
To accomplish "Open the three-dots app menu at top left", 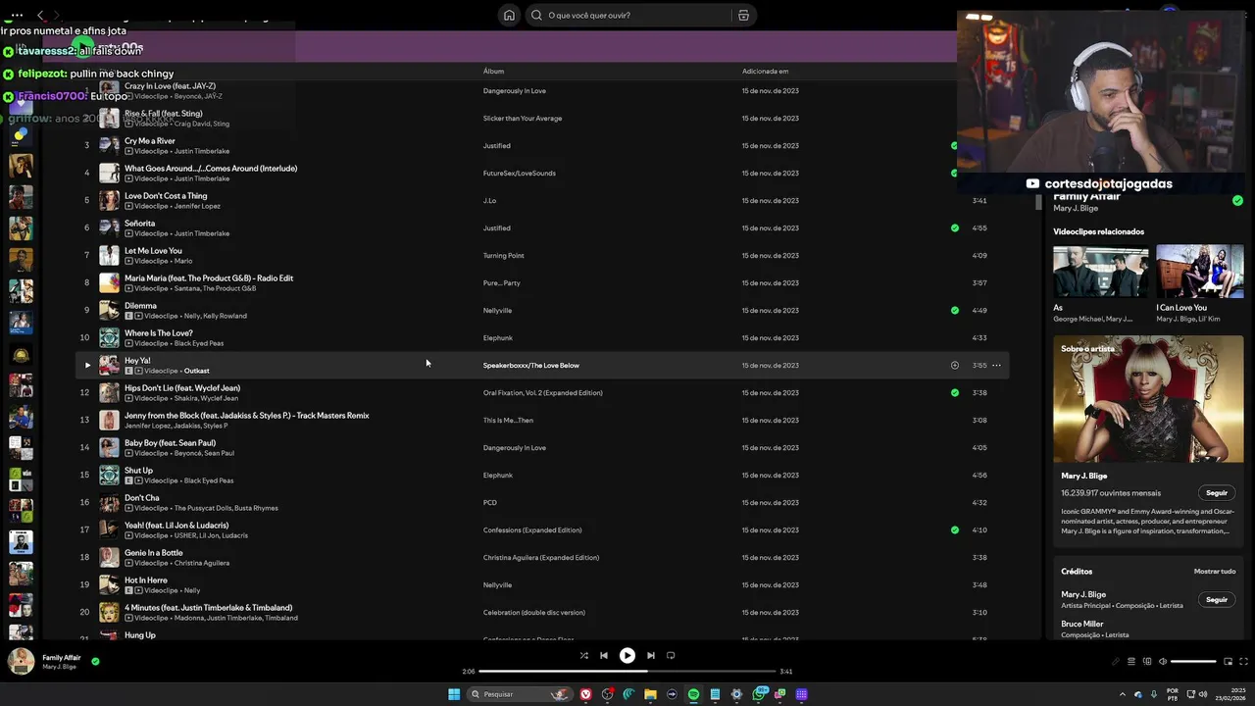I will pyautogui.click(x=16, y=15).
